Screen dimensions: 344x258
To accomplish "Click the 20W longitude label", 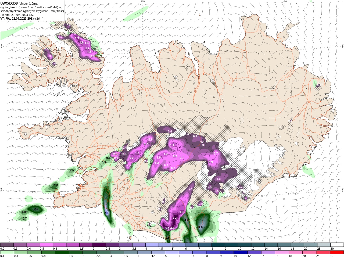I will click(143, 1).
